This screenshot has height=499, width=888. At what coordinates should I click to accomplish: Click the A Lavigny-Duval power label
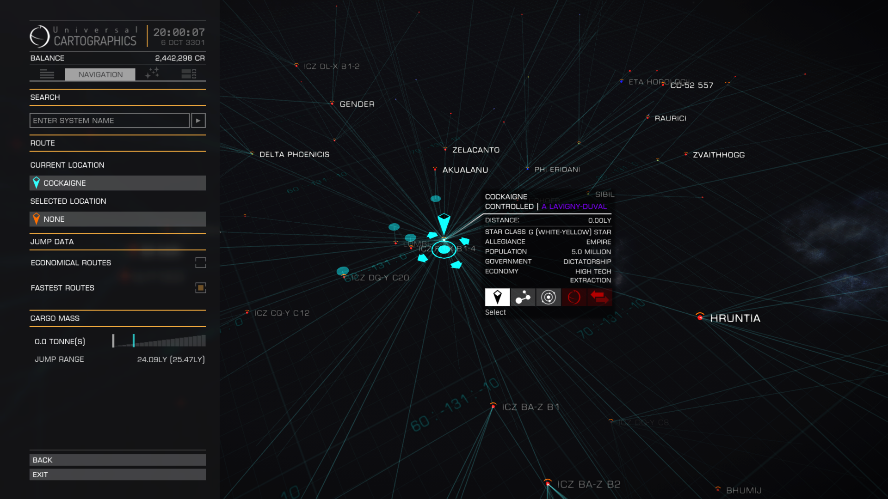[574, 207]
